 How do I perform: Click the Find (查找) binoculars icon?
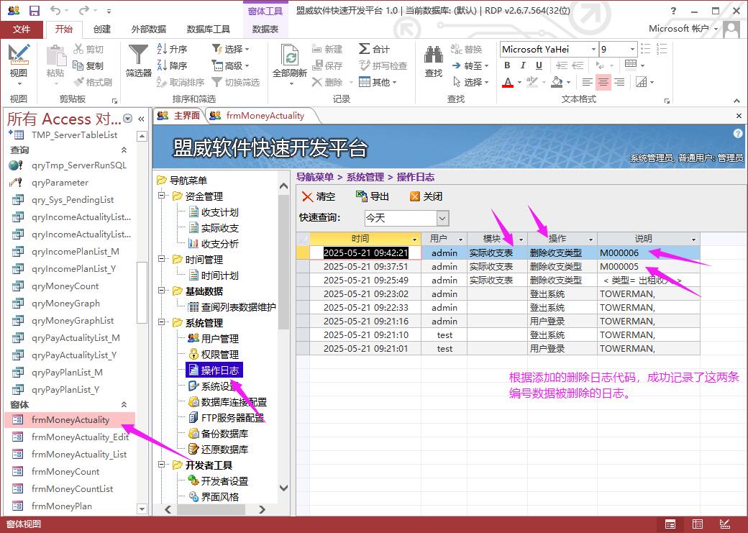pos(433,56)
